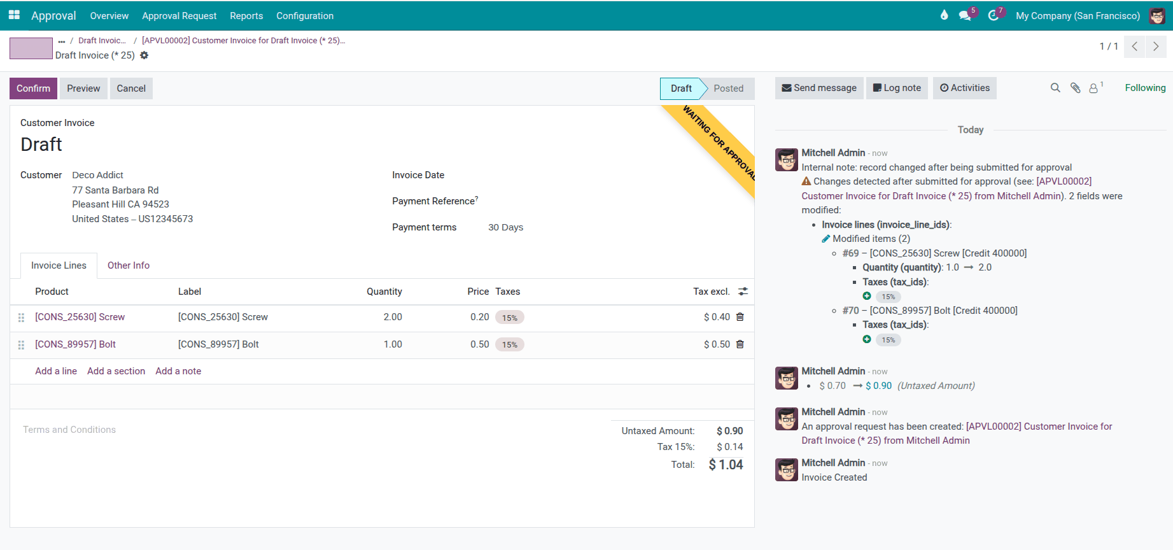Open the apps grid menu icon
The width and height of the screenshot is (1173, 550).
coord(14,15)
